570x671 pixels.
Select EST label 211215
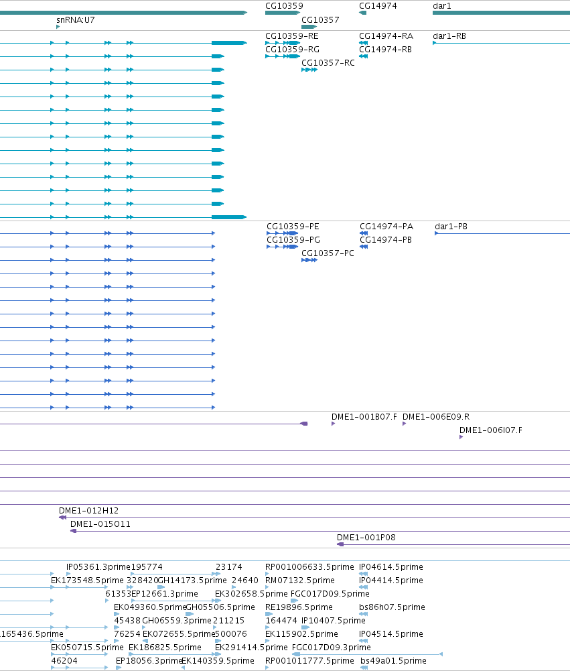coord(229,621)
